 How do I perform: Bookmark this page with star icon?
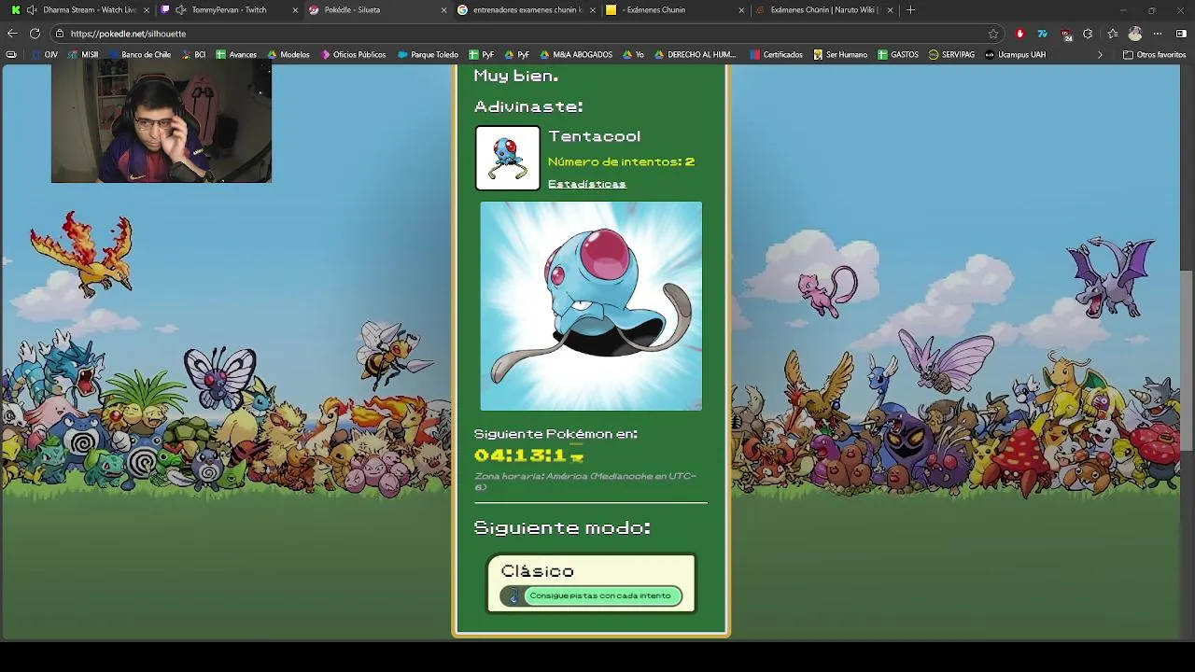coord(993,34)
